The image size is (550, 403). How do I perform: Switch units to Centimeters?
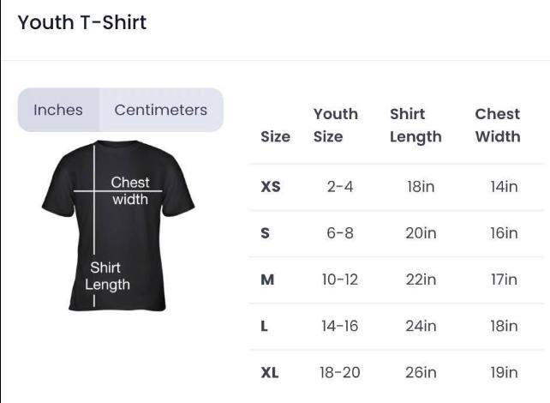tap(161, 110)
